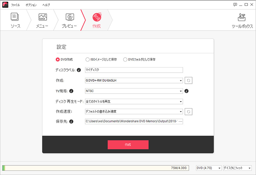Click the feedback message icon in title bar
Viewport: 256px width, 175px height.
[x=235, y=5]
